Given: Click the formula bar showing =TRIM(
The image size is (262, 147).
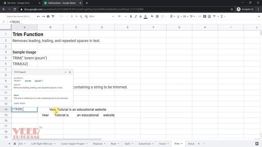Looking at the screenshot, I should 134,22.
